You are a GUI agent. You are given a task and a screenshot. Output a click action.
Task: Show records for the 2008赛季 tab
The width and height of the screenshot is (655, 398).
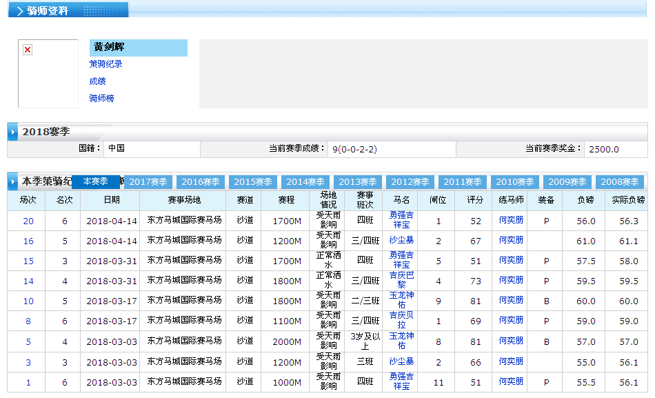click(619, 182)
